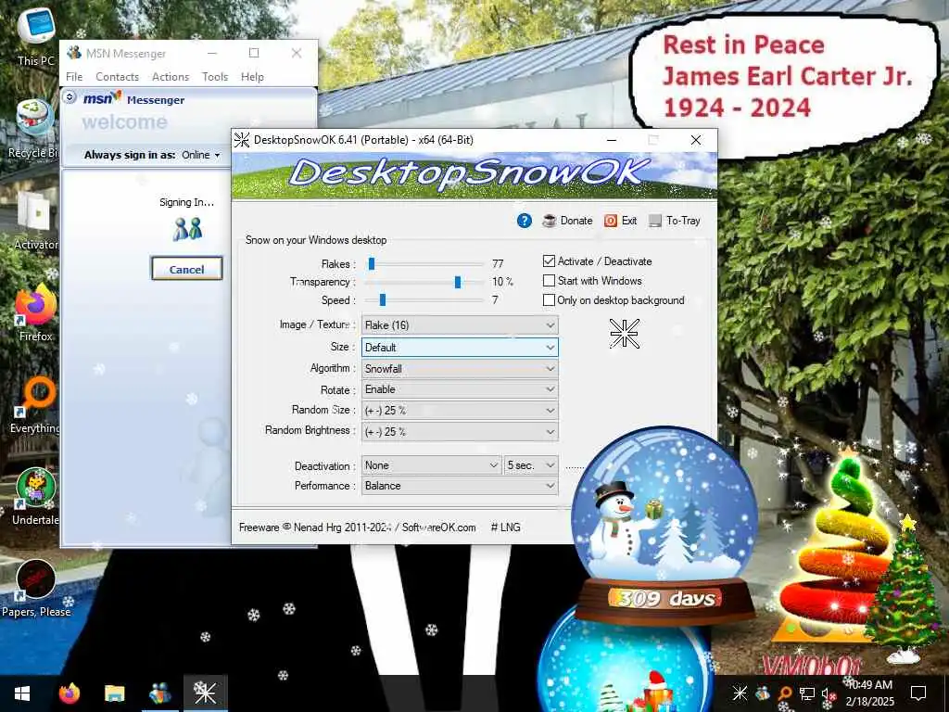949x712 pixels.
Task: Open the Windows Start menu
Action: [x=22, y=693]
